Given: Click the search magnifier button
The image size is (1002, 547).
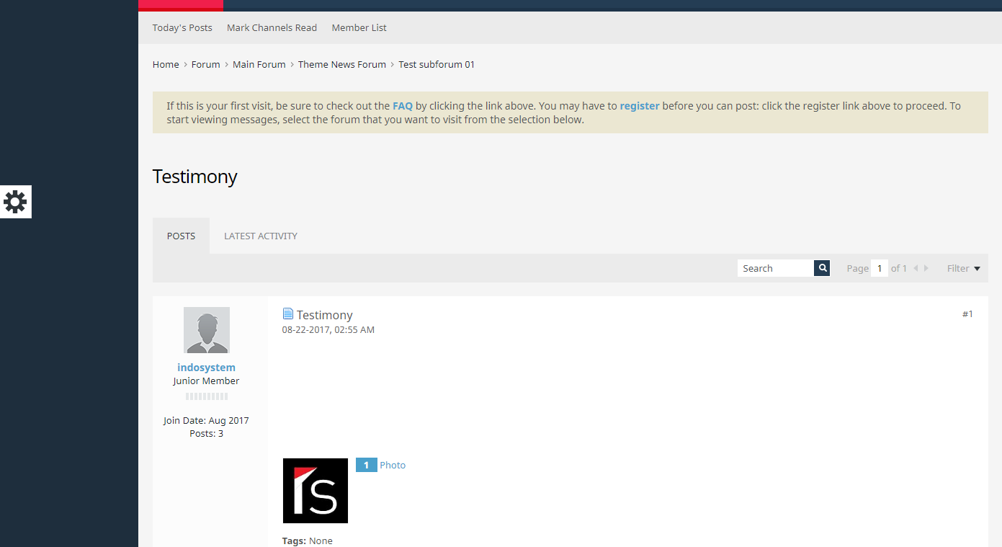Looking at the screenshot, I should (822, 268).
